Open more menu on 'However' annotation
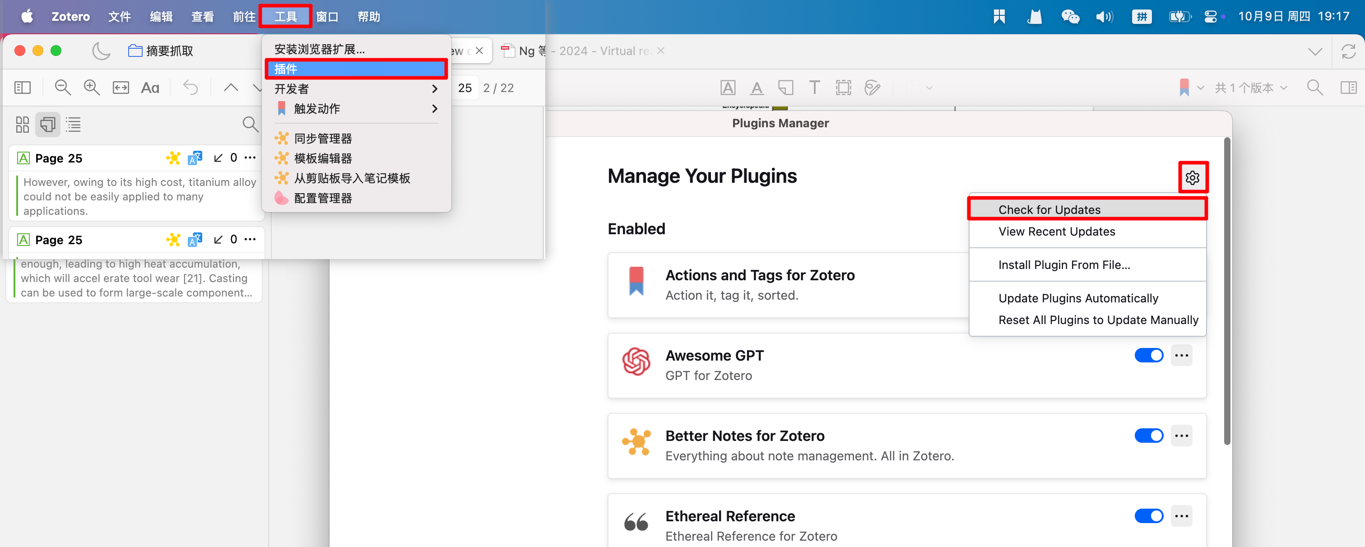The image size is (1365, 547). point(250,158)
